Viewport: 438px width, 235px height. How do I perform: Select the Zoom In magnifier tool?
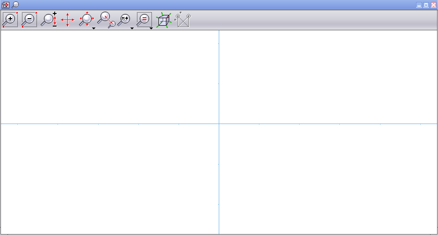click(10, 20)
